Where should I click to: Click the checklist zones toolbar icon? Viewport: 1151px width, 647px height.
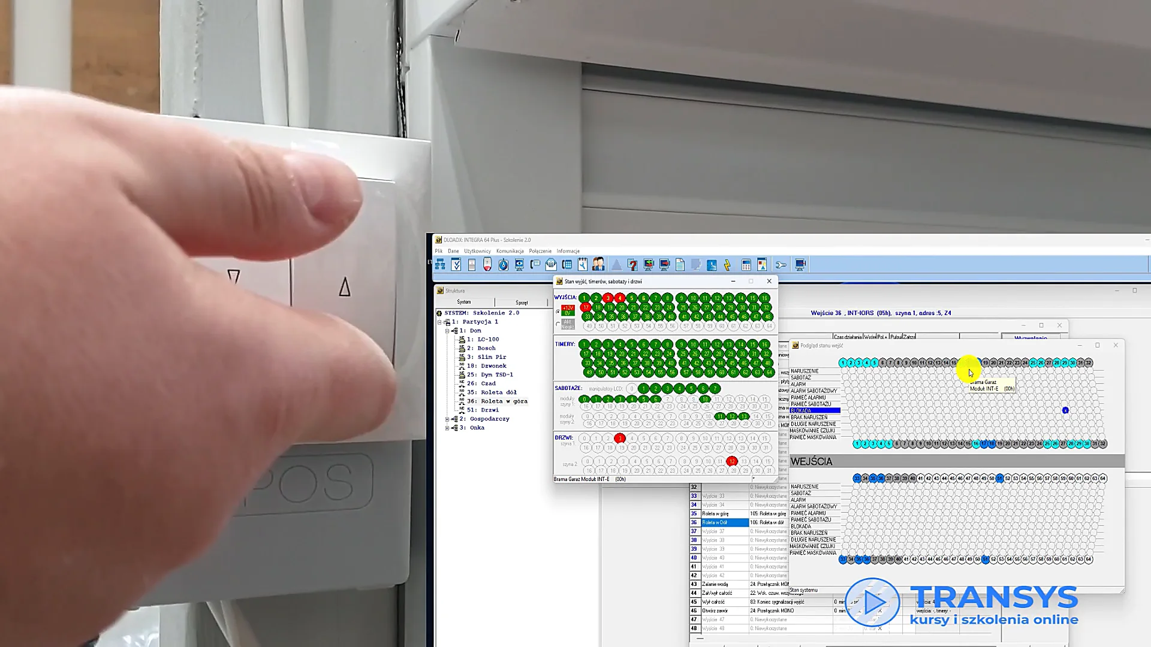[x=456, y=265]
